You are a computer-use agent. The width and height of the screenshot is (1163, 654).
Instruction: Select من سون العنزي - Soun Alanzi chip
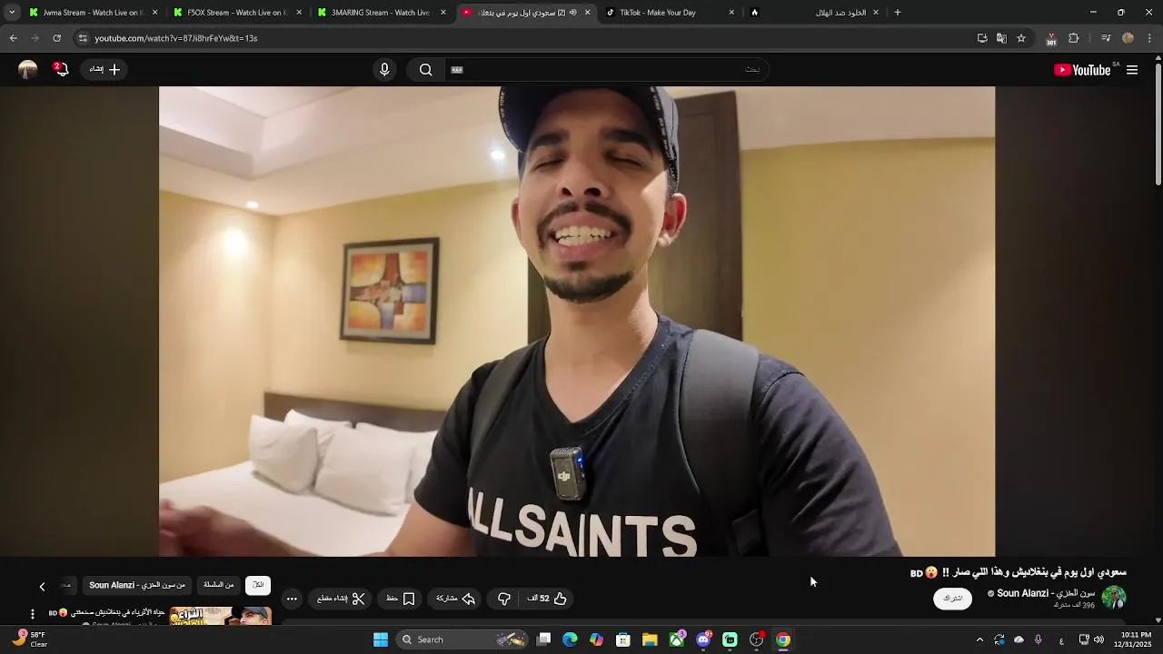pos(137,585)
